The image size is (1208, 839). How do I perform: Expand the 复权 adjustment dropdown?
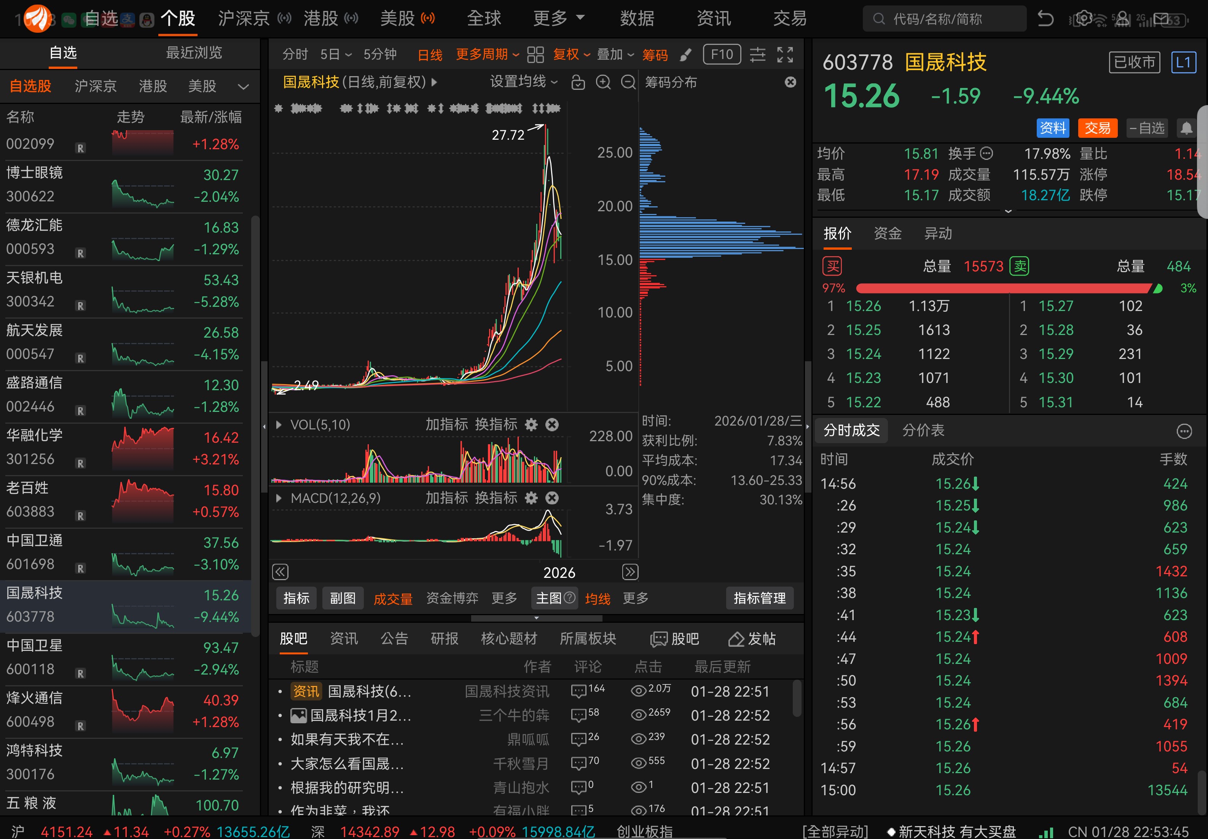point(571,55)
